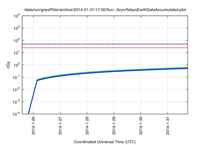The width and height of the screenshot is (207, 145).
Task: Click the red dashed threshold line
Action: click(105, 48)
